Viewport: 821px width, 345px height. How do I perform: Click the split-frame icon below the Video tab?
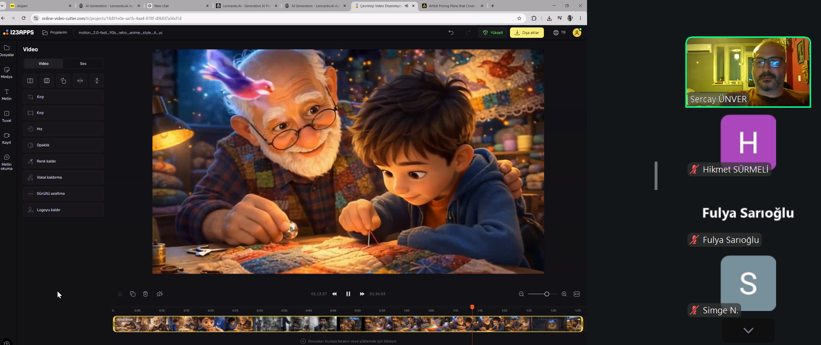coord(30,81)
